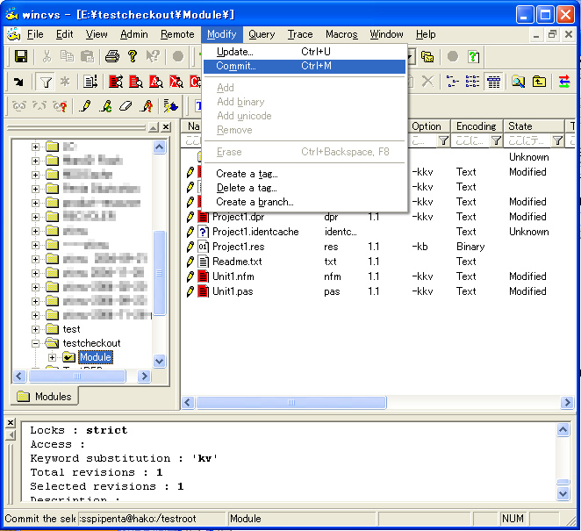Click the folder tree scroll-down arrow
This screenshot has height=531, width=581.
pos(160,361)
